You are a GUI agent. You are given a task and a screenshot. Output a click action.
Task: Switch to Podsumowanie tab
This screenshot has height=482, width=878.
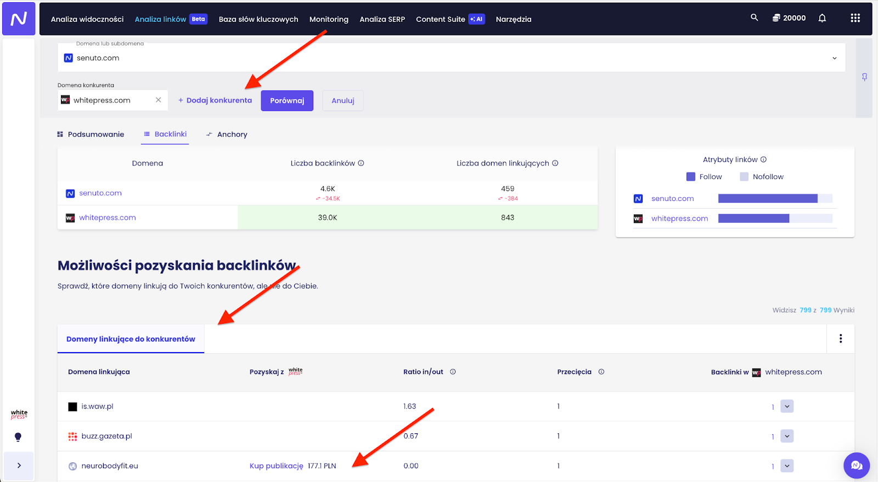pyautogui.click(x=91, y=134)
